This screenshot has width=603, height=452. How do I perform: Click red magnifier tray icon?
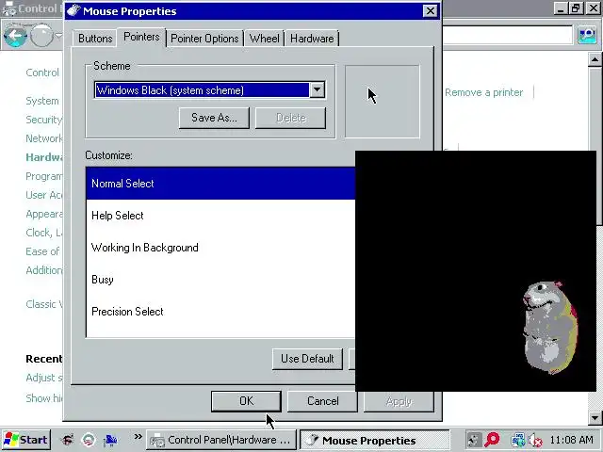pyautogui.click(x=492, y=440)
